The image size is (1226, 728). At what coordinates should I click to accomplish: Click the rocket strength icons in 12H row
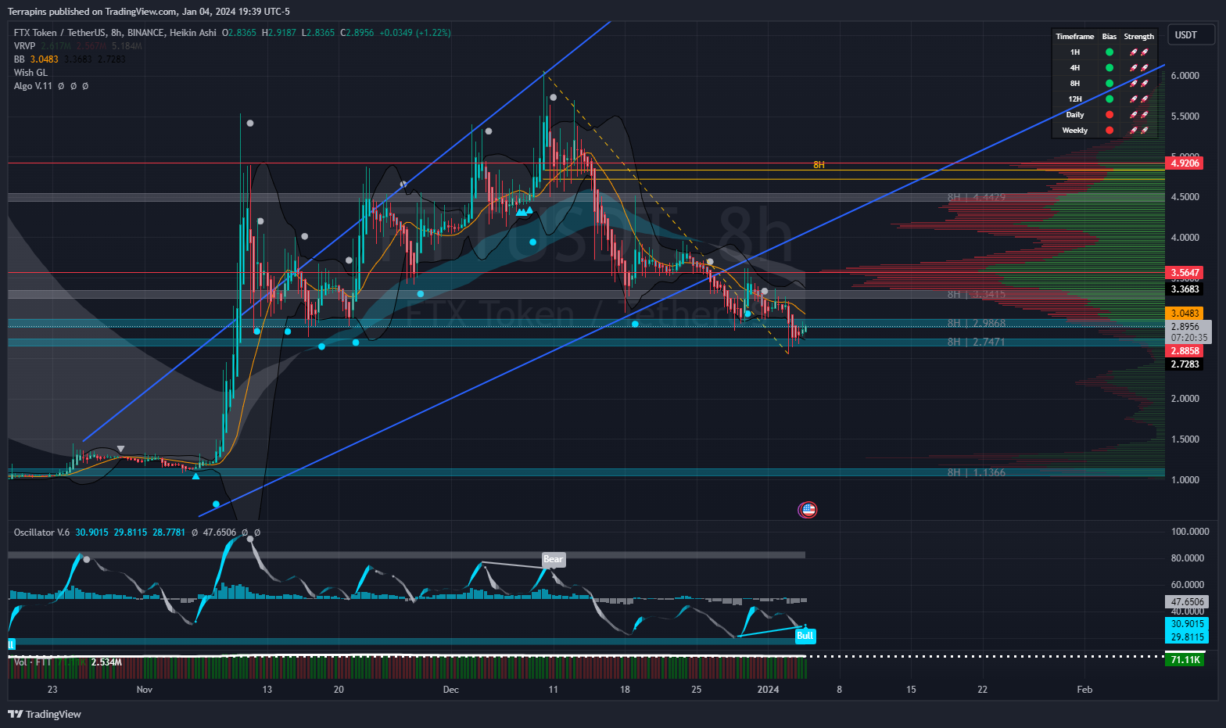click(x=1138, y=99)
